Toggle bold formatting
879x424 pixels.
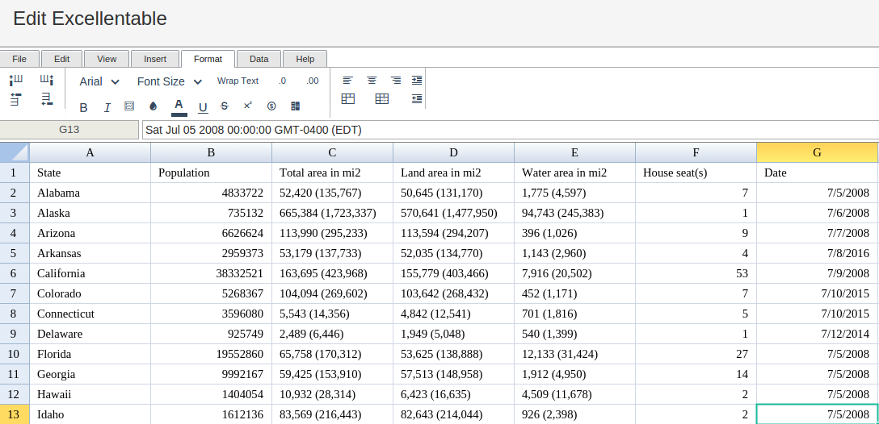[83, 107]
